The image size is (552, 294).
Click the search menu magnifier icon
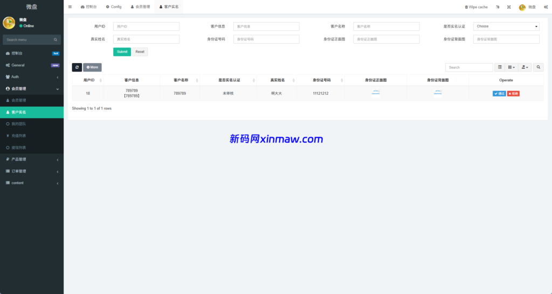(56, 40)
